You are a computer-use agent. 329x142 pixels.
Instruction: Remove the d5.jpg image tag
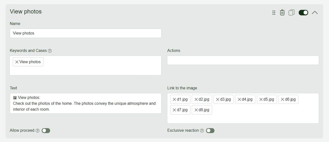(x=261, y=99)
